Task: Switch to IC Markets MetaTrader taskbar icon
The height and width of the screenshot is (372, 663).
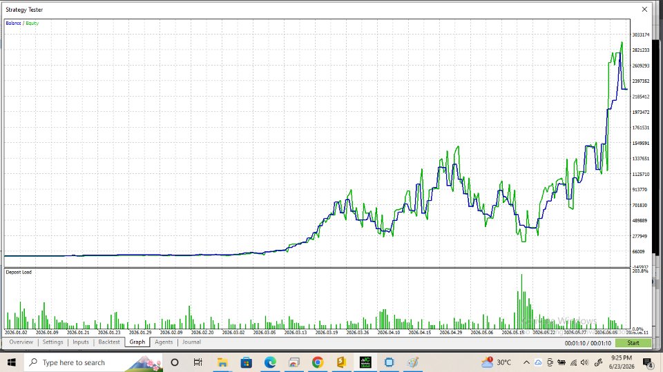Action: point(365,362)
